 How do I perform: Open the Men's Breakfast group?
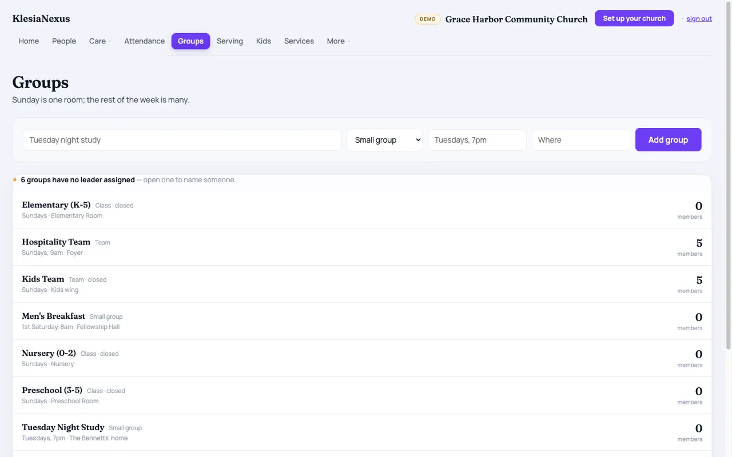[362, 321]
